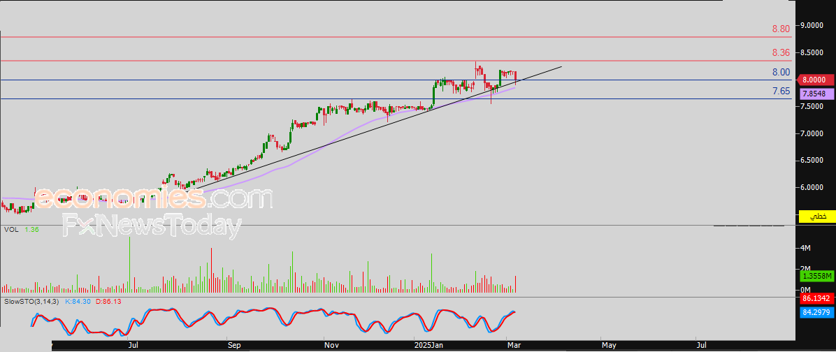Click the Jul label following May
836x352 pixels.
702,346
